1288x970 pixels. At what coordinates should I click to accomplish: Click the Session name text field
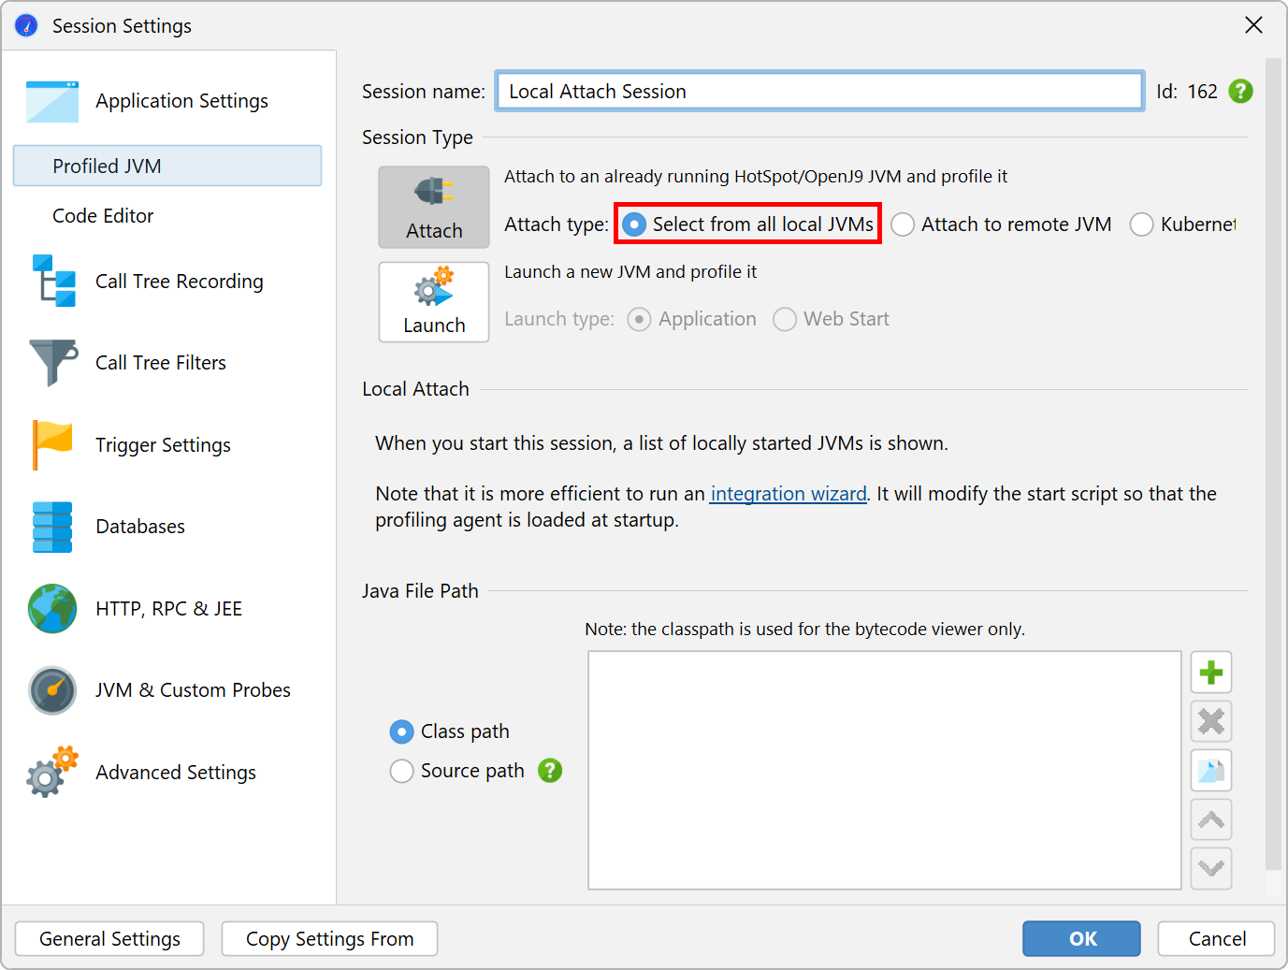[x=818, y=92]
